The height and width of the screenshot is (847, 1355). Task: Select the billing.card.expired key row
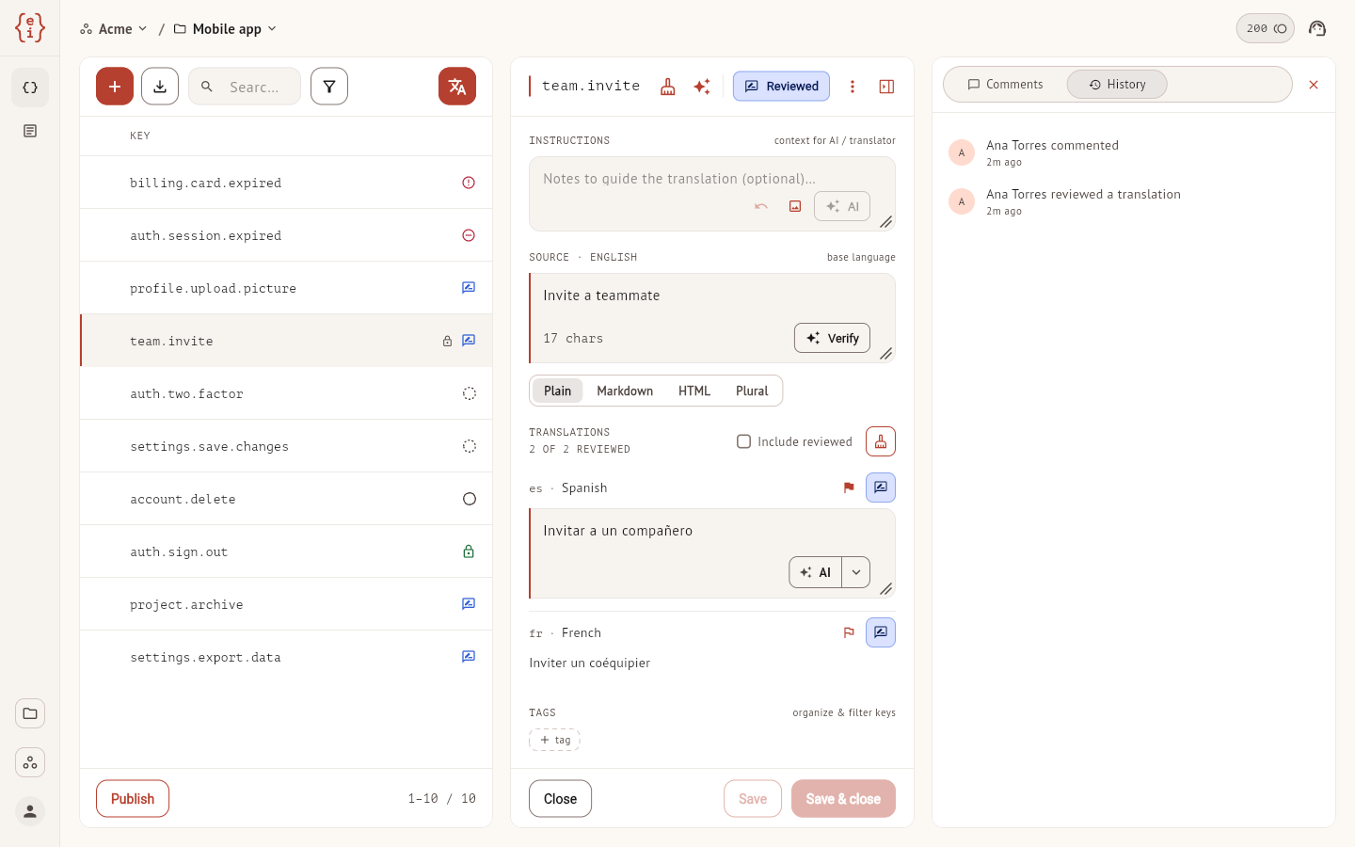(x=286, y=183)
